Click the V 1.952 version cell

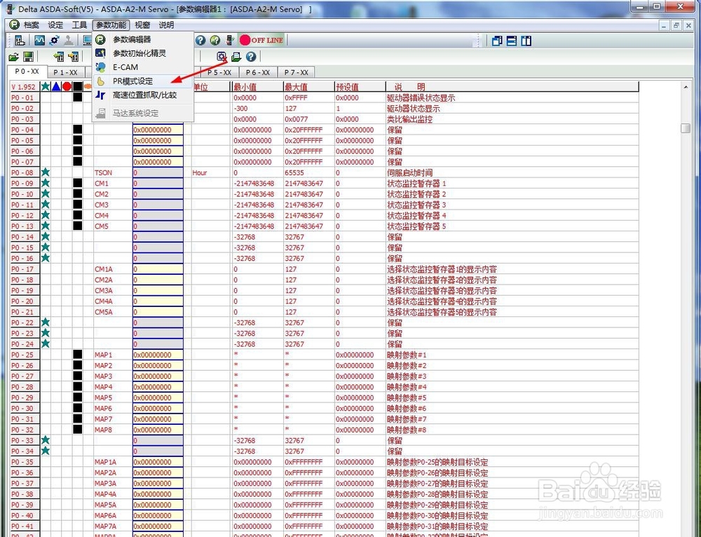pyautogui.click(x=25, y=87)
